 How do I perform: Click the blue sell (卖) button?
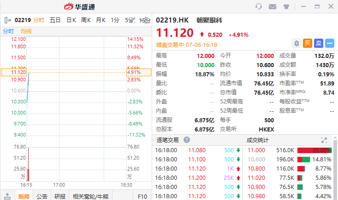tap(319, 43)
